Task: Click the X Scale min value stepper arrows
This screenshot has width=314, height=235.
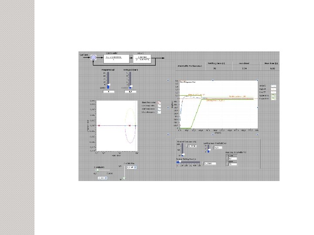Action: coord(106,178)
